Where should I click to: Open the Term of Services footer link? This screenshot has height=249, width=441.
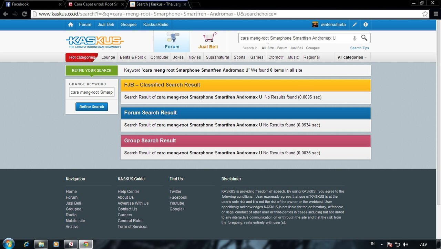[132, 227]
